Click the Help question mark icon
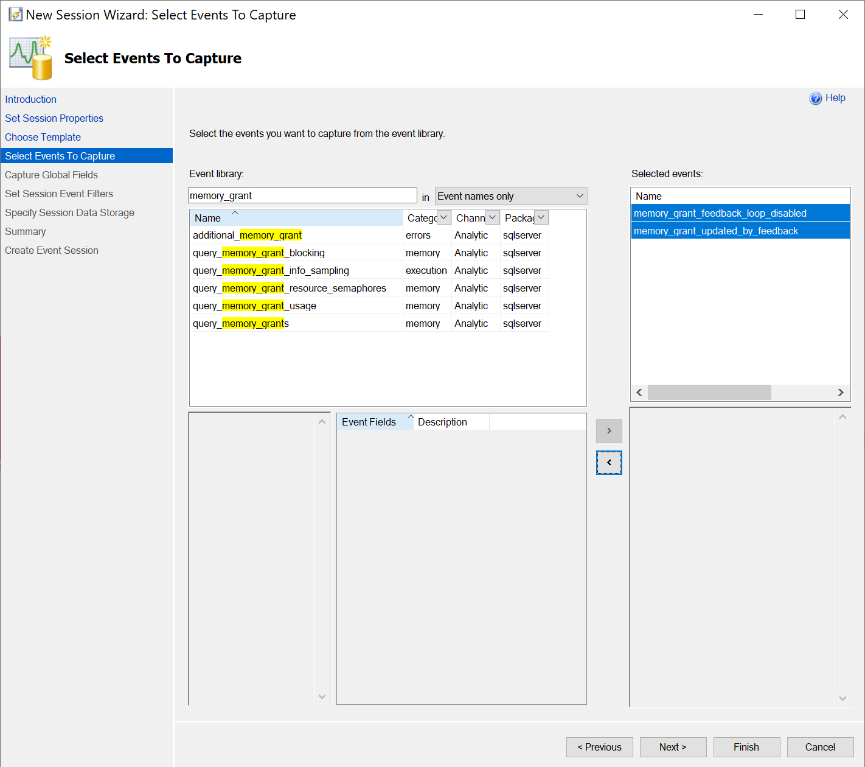Image resolution: width=865 pixels, height=767 pixels. pos(815,99)
